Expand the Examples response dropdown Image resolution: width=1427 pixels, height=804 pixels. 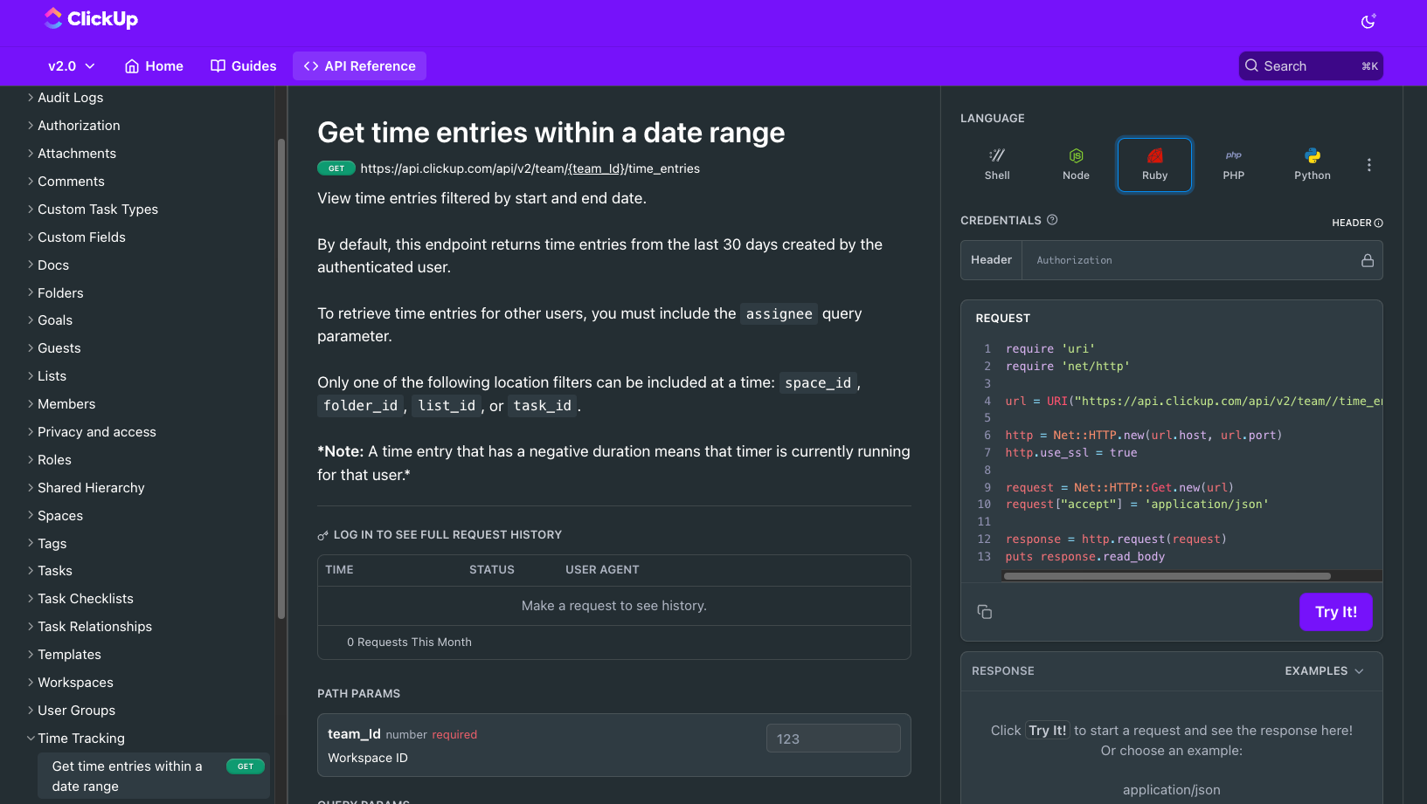[1324, 670]
